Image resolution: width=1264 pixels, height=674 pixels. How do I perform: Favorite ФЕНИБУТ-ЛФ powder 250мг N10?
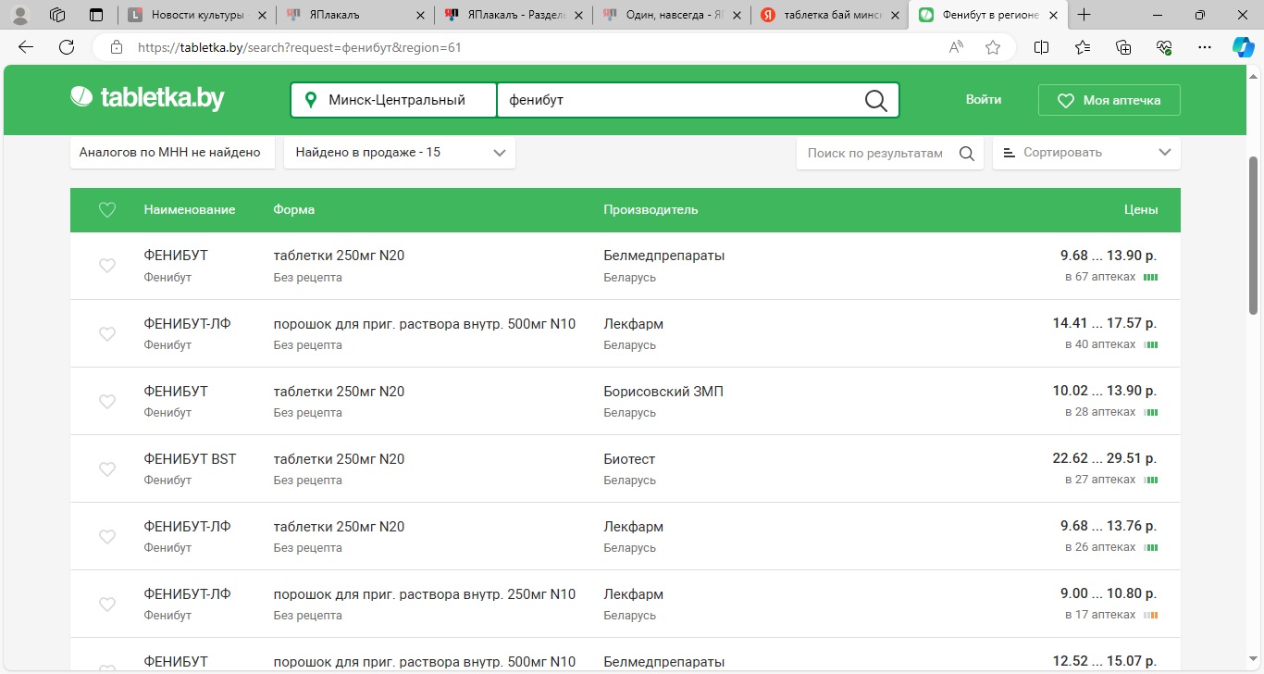point(107,605)
